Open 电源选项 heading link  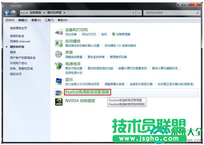[73, 64]
